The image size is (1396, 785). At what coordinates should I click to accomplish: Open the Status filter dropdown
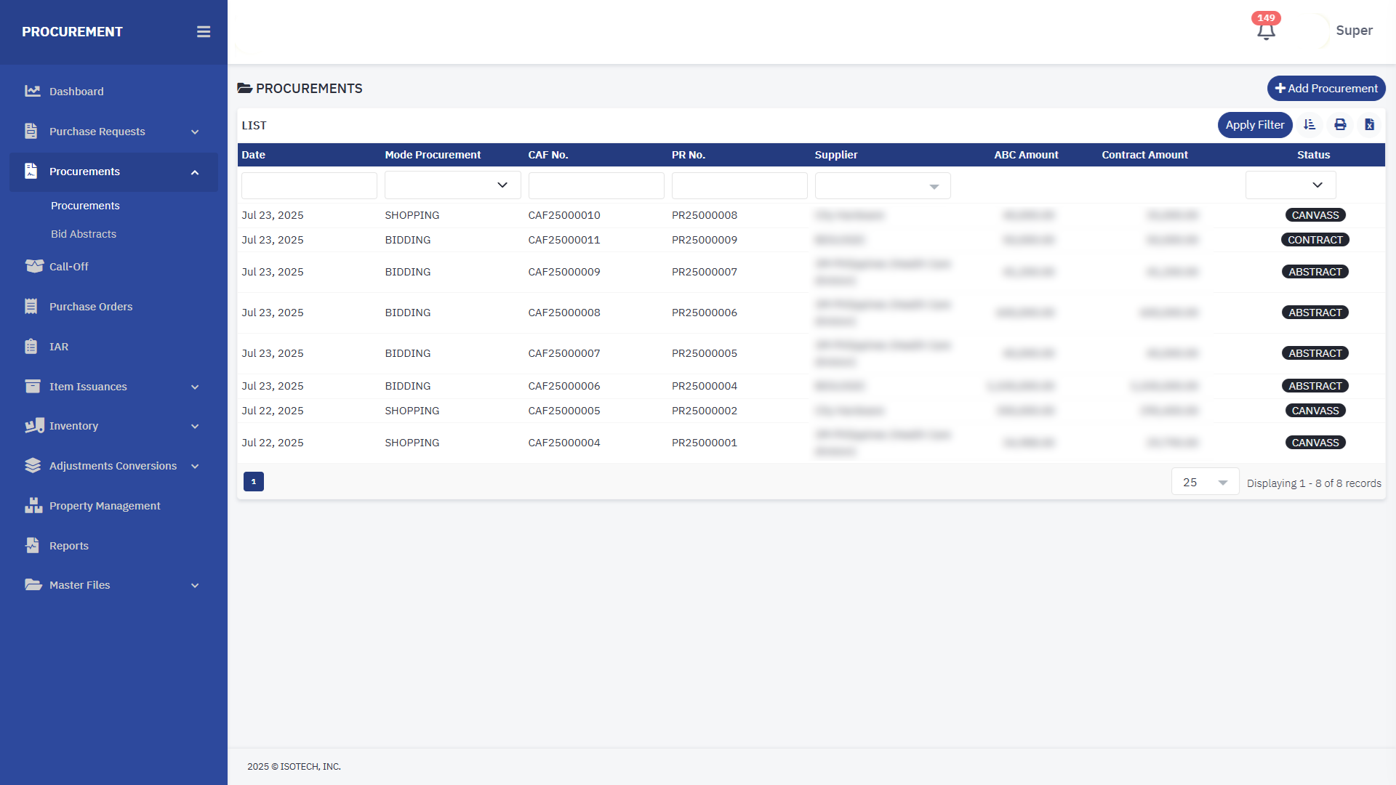point(1291,185)
